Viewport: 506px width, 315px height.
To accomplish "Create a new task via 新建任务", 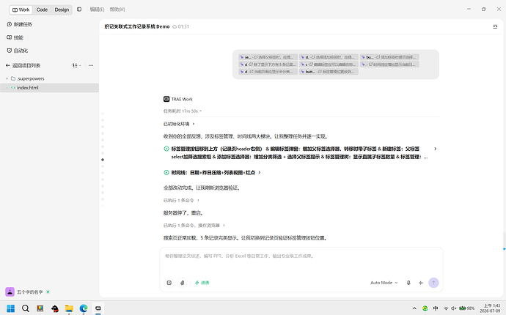I will click(x=19, y=24).
